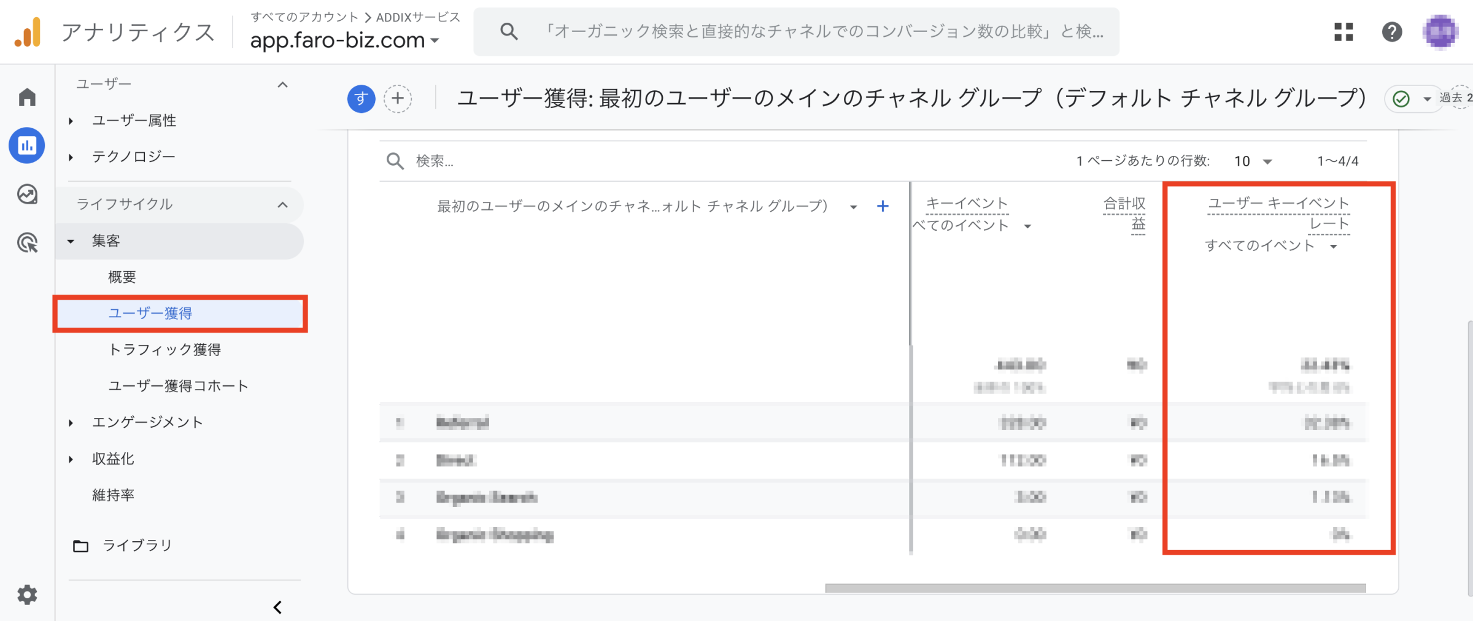Sort by 合計収益 column header

tap(1125, 213)
